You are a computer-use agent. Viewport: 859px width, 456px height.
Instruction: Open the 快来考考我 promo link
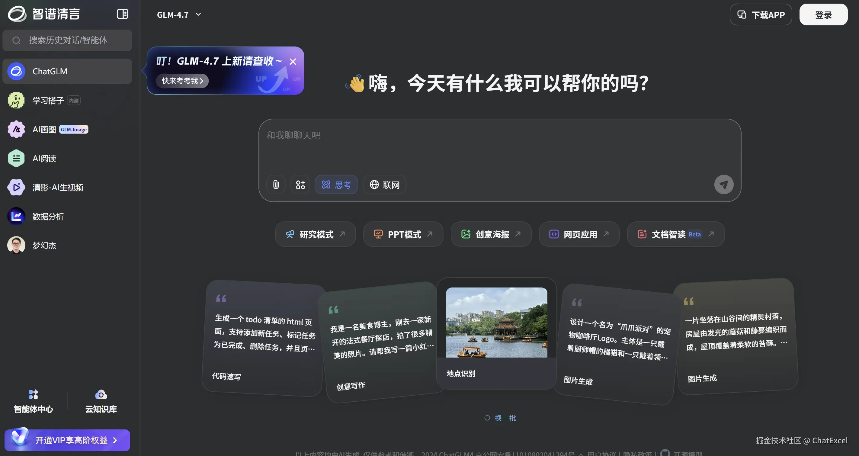[182, 81]
